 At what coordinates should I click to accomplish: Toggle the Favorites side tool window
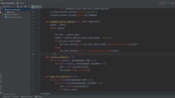(1, 89)
